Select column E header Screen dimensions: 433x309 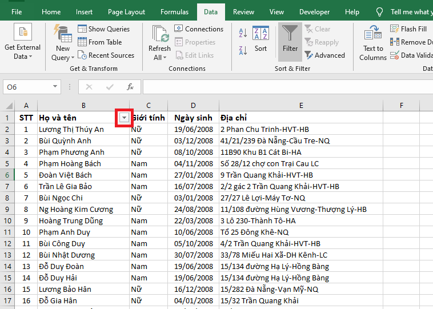click(300, 105)
